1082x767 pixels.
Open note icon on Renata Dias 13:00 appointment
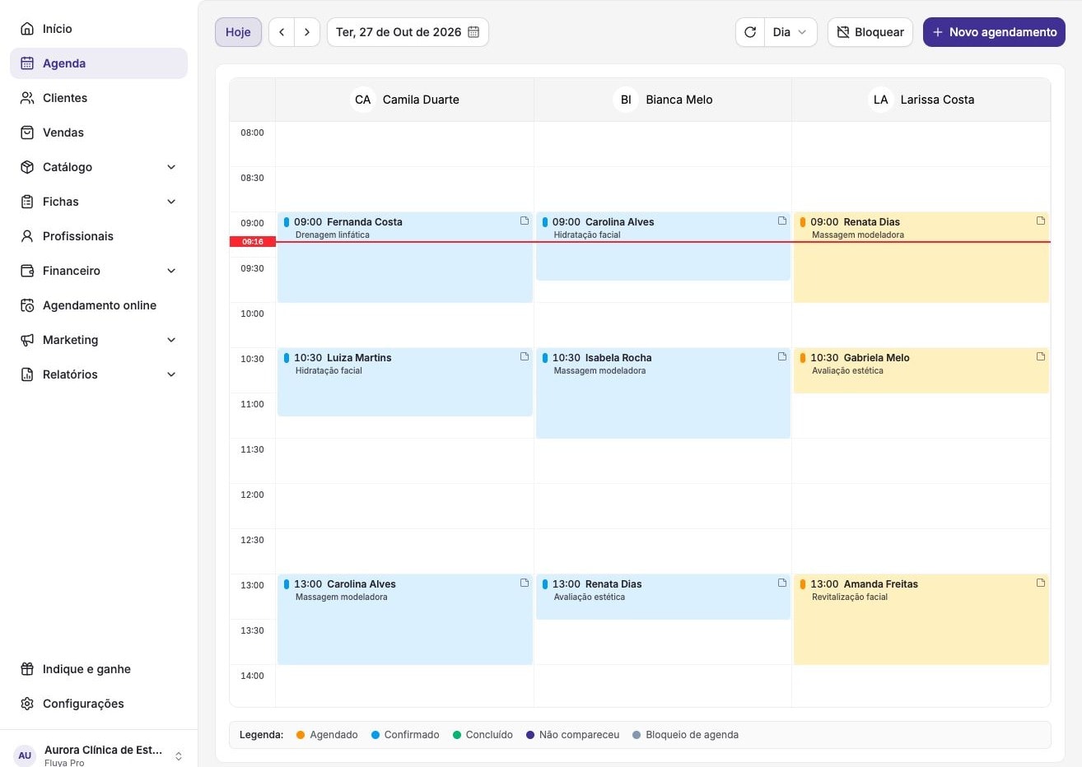click(782, 583)
